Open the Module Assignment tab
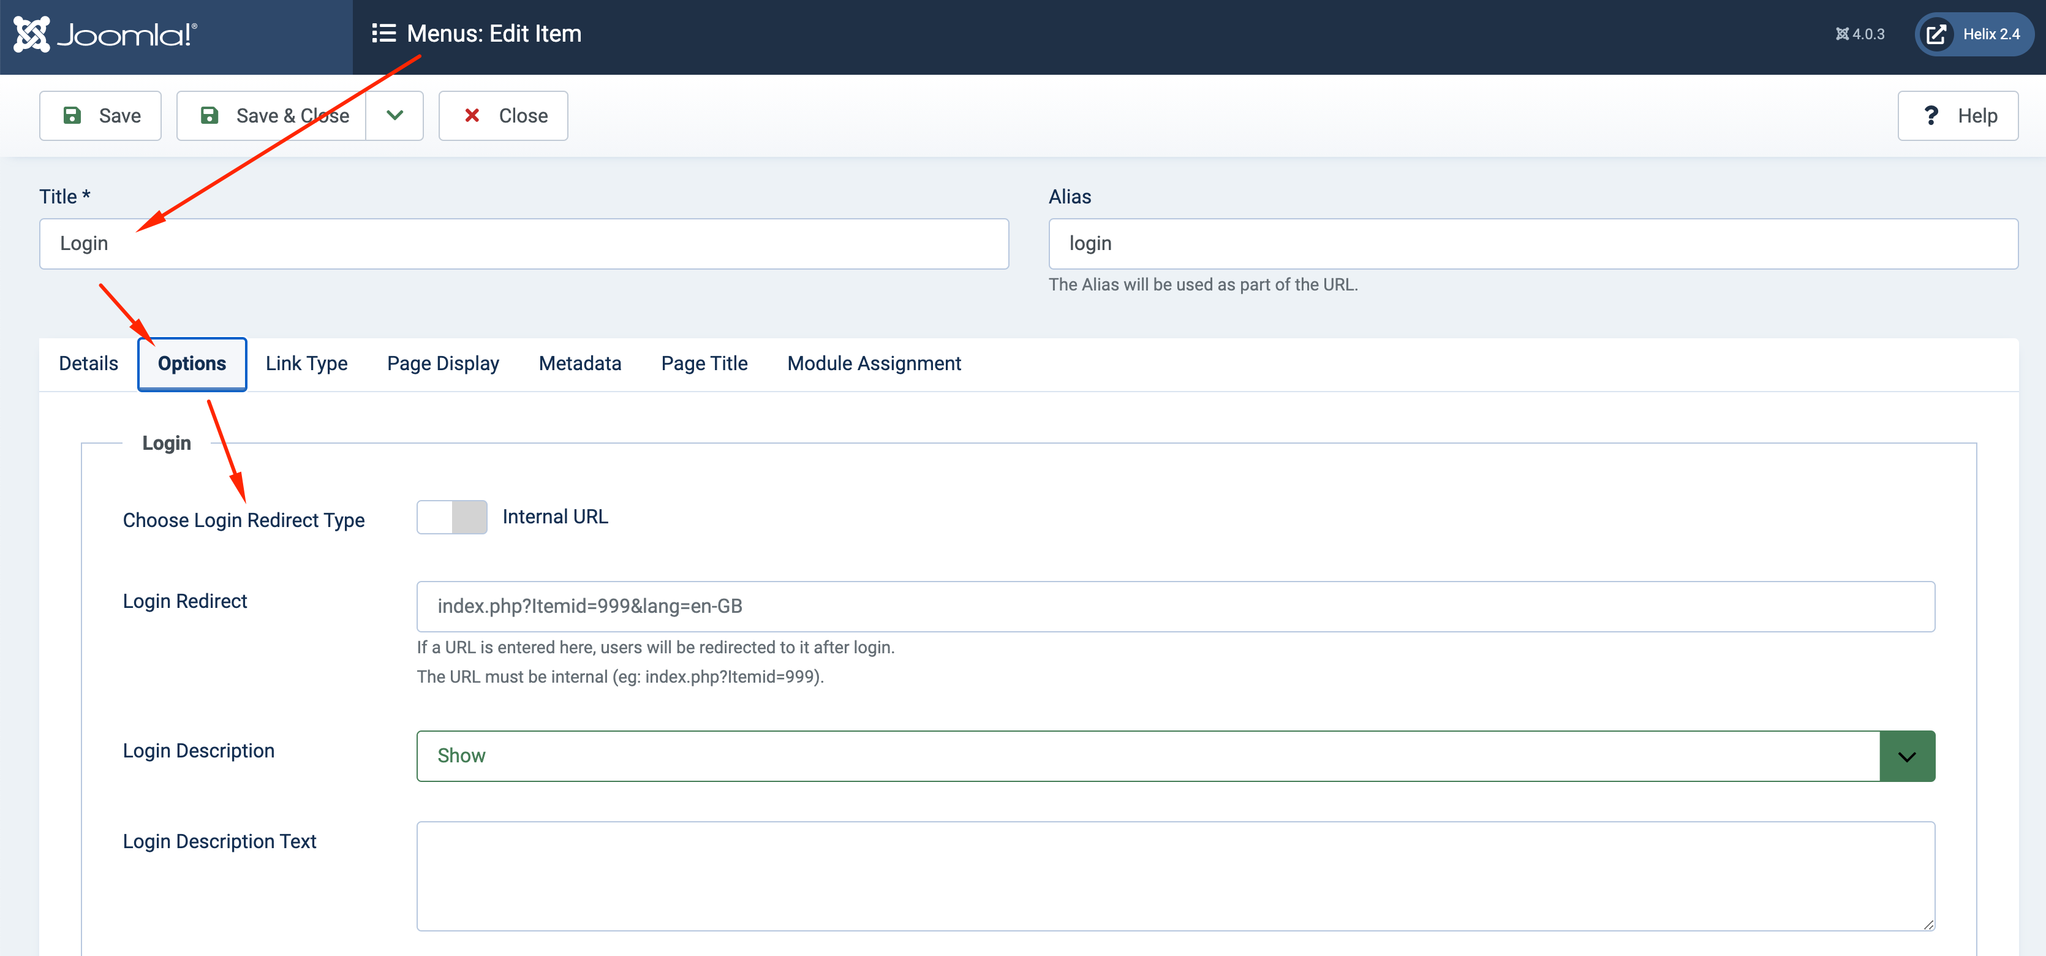This screenshot has width=2046, height=956. pos(874,364)
